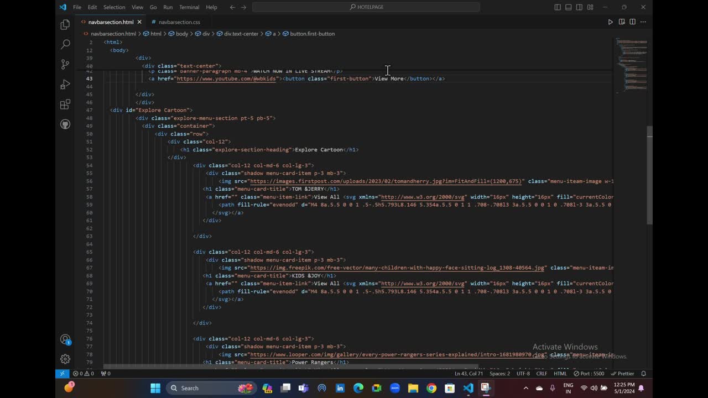The width and height of the screenshot is (708, 398).
Task: Click the Manage gear icon
Action: (x=65, y=359)
